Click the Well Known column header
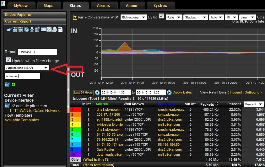Viewport: 265px width, 167px height. (x=134, y=104)
